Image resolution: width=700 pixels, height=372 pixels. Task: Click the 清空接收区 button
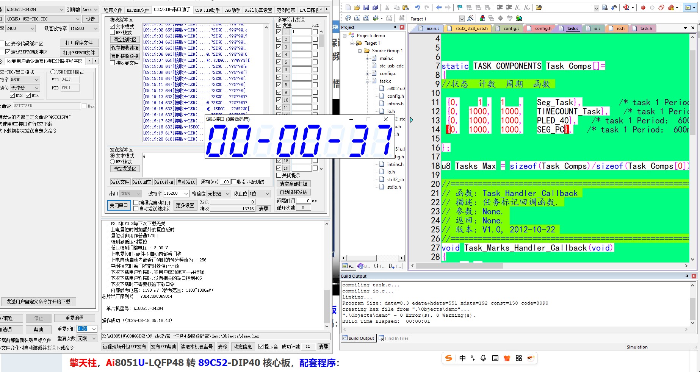point(125,40)
